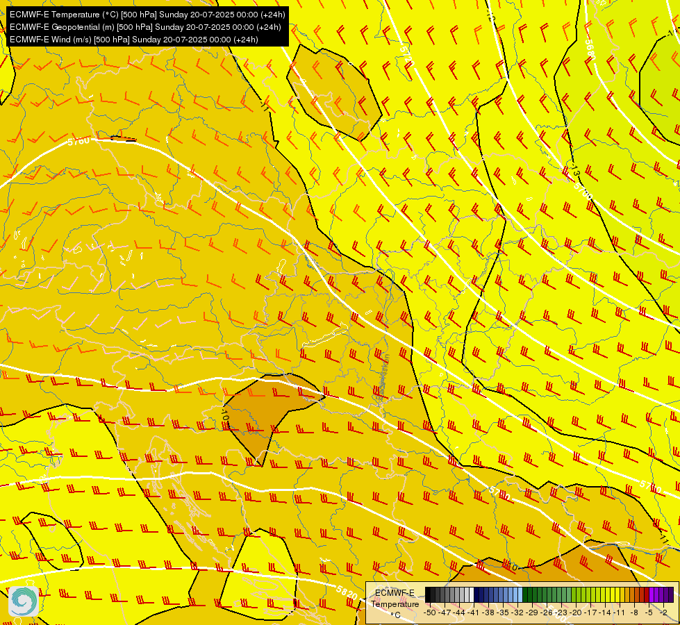Click the legend title ECMWF-E Temperature
The height and width of the screenshot is (625, 680).
click(395, 598)
